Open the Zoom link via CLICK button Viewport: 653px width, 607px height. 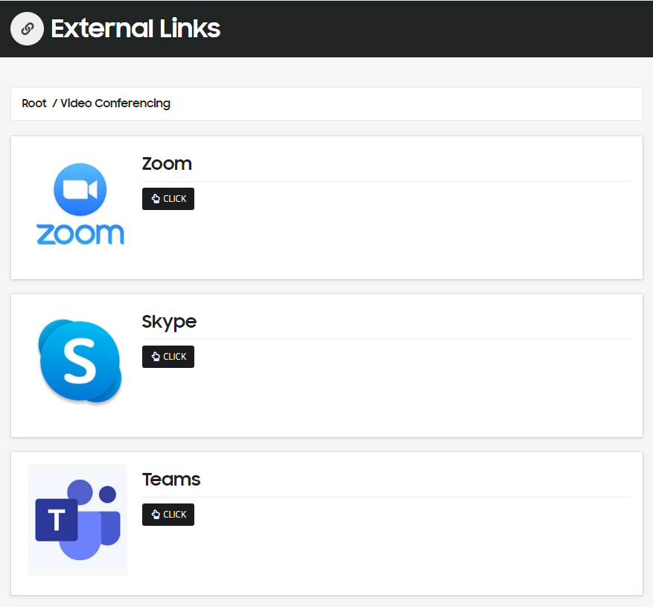(168, 199)
